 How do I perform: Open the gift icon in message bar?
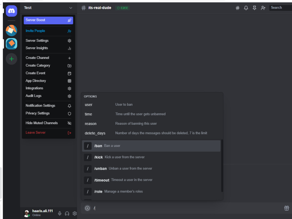tap(287, 208)
